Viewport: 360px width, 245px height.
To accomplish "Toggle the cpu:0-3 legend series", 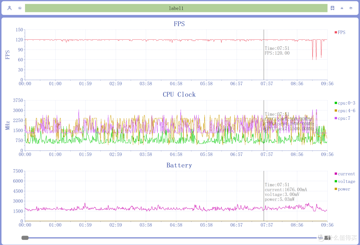I will (x=345, y=103).
